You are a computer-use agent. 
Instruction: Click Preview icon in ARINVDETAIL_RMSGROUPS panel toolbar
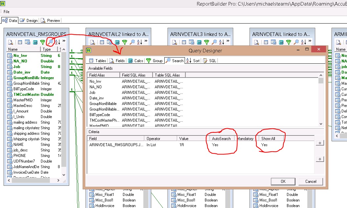click(x=10, y=42)
